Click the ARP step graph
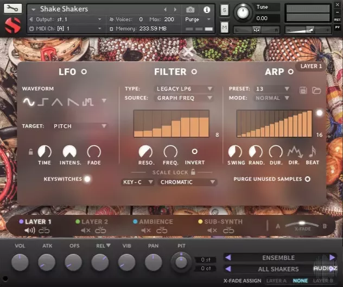This screenshot has width=343, height=287. pos(274,124)
